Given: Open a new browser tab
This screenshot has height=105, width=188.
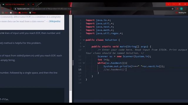Looking at the screenshot, I should [x=33, y=4].
